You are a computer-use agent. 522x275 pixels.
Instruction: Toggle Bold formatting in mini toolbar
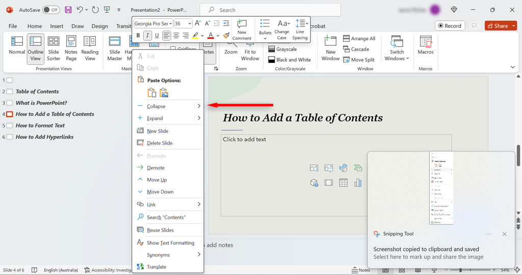[x=138, y=35]
